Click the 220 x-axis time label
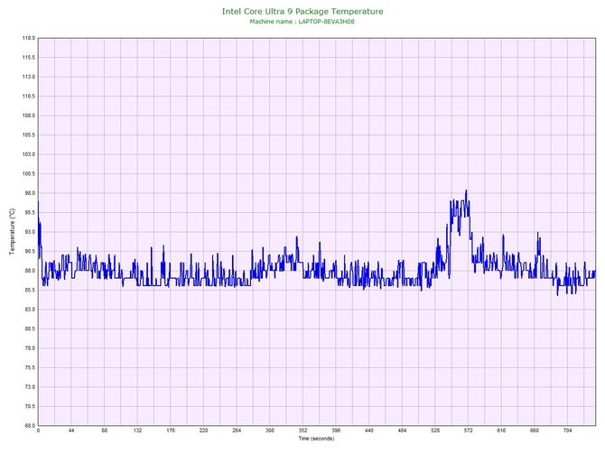The image size is (605, 454). click(x=204, y=431)
